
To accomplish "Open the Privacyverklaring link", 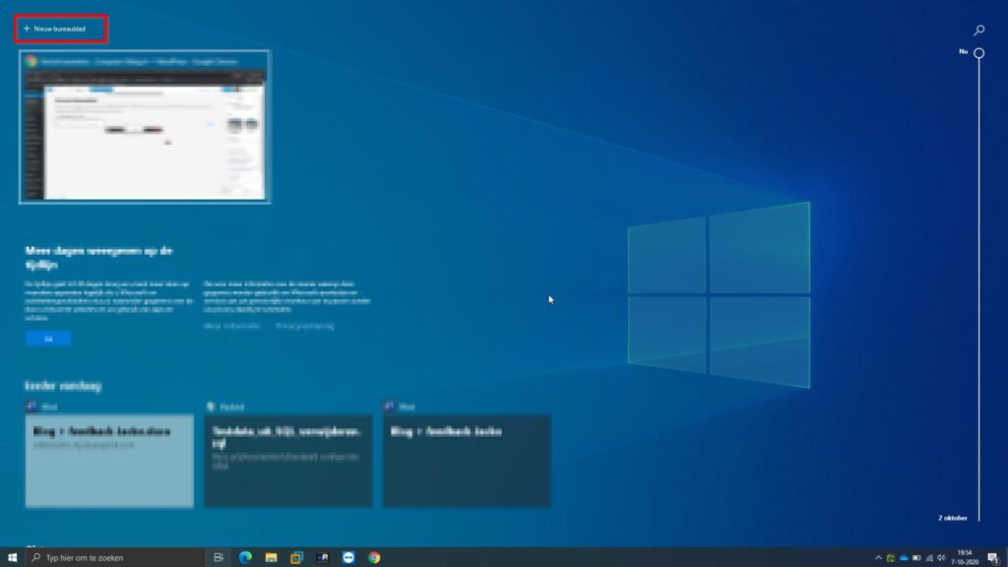I will tap(305, 326).
